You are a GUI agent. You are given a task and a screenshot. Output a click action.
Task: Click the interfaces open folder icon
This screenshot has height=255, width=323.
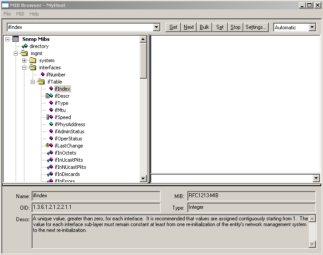pyautogui.click(x=32, y=68)
